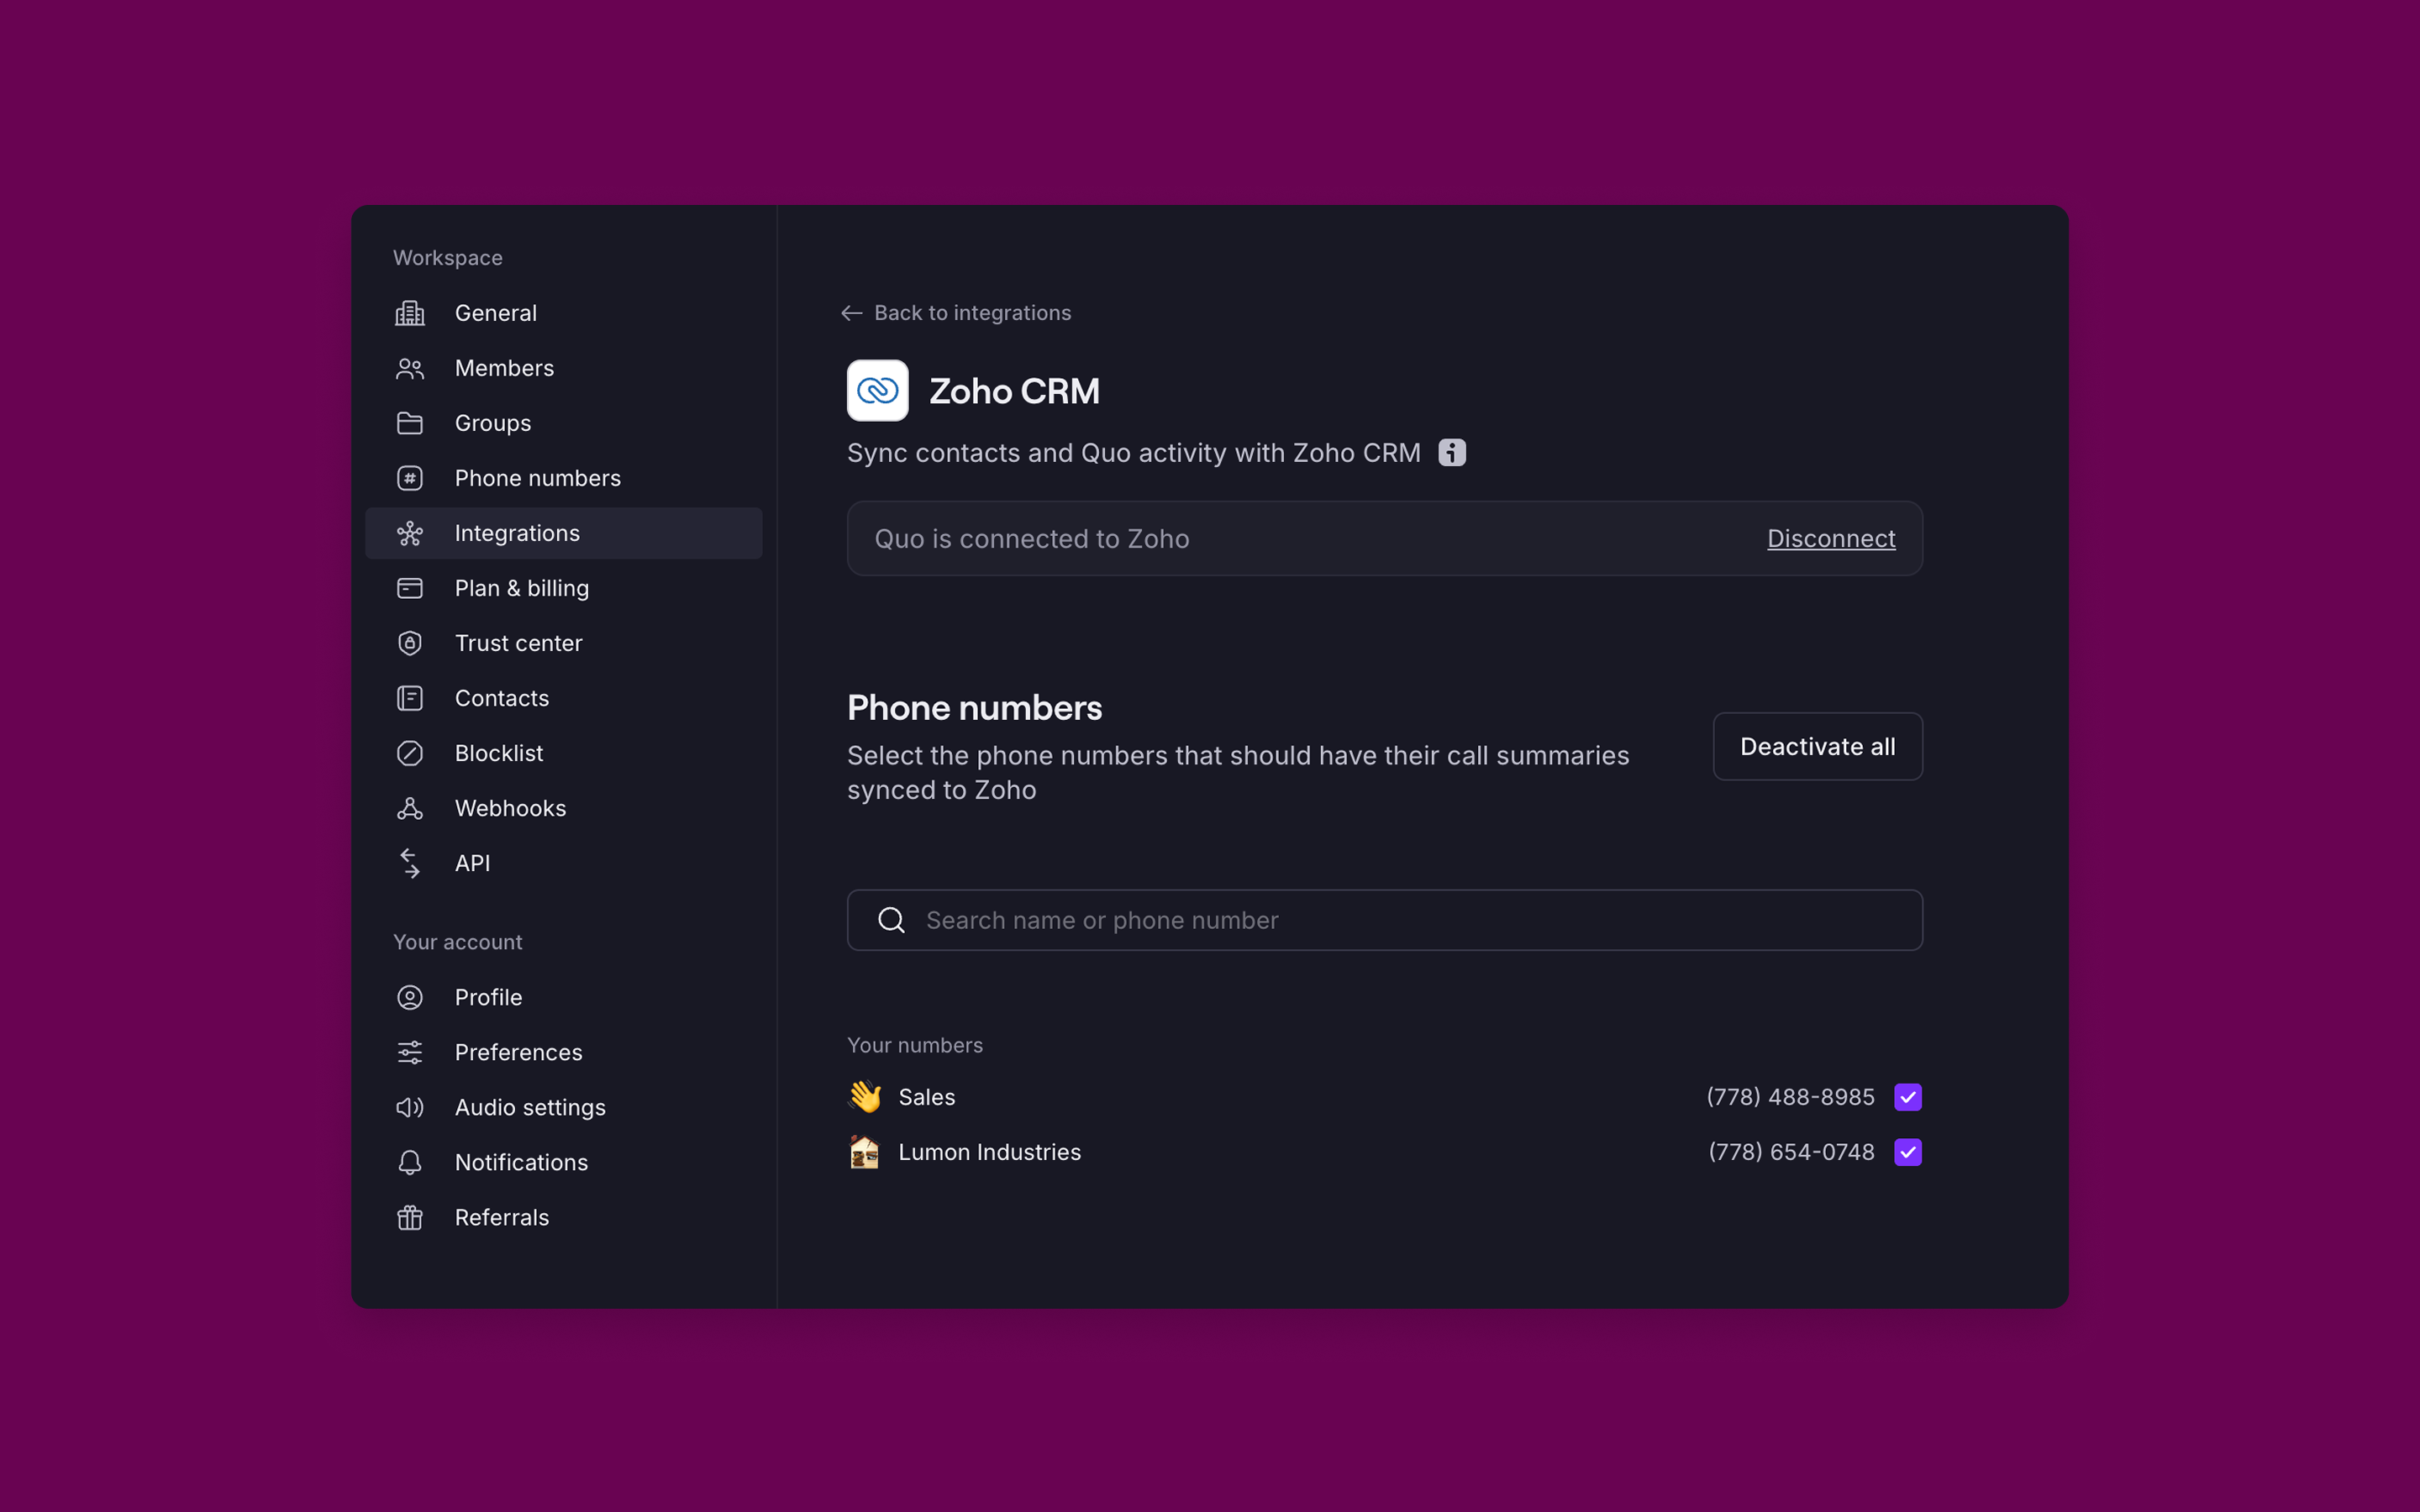Open the Members section
Screen dimensions: 2420x1512
504,368
